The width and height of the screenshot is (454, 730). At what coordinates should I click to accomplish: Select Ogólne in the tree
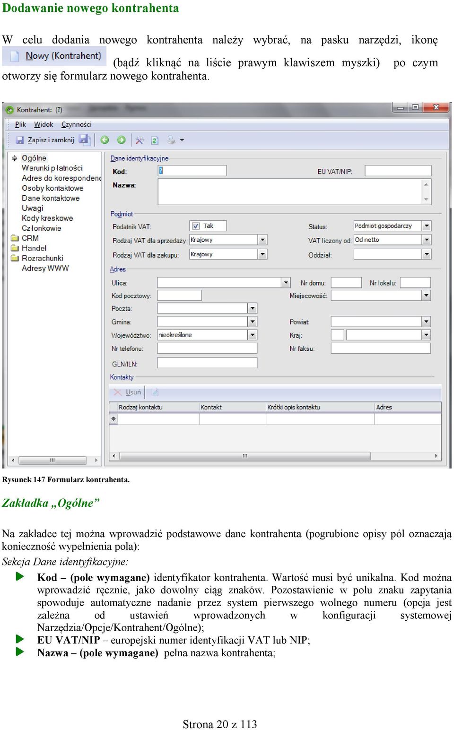coord(34,158)
